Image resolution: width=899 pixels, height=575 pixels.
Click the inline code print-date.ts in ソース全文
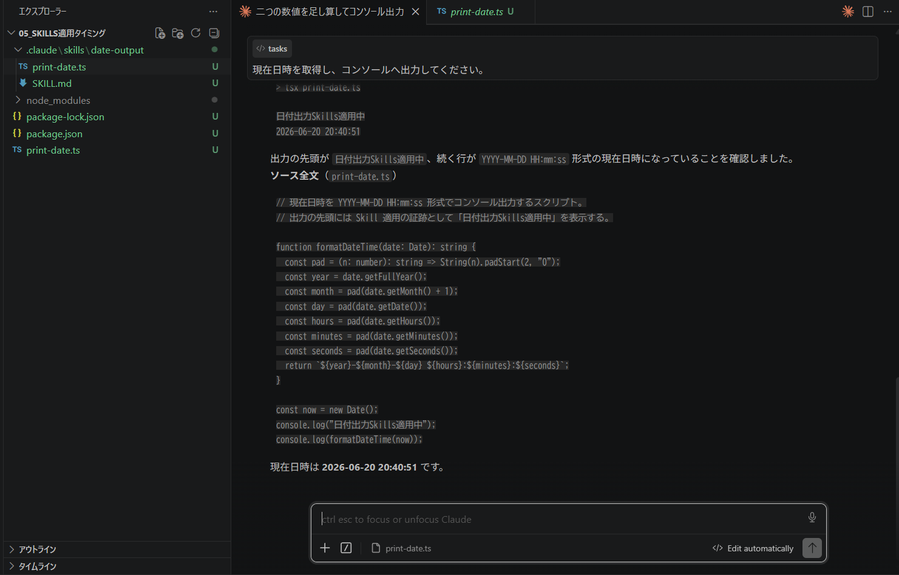point(361,176)
